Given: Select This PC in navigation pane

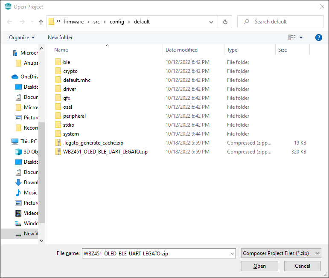Looking at the screenshot, I should click(x=24, y=142).
